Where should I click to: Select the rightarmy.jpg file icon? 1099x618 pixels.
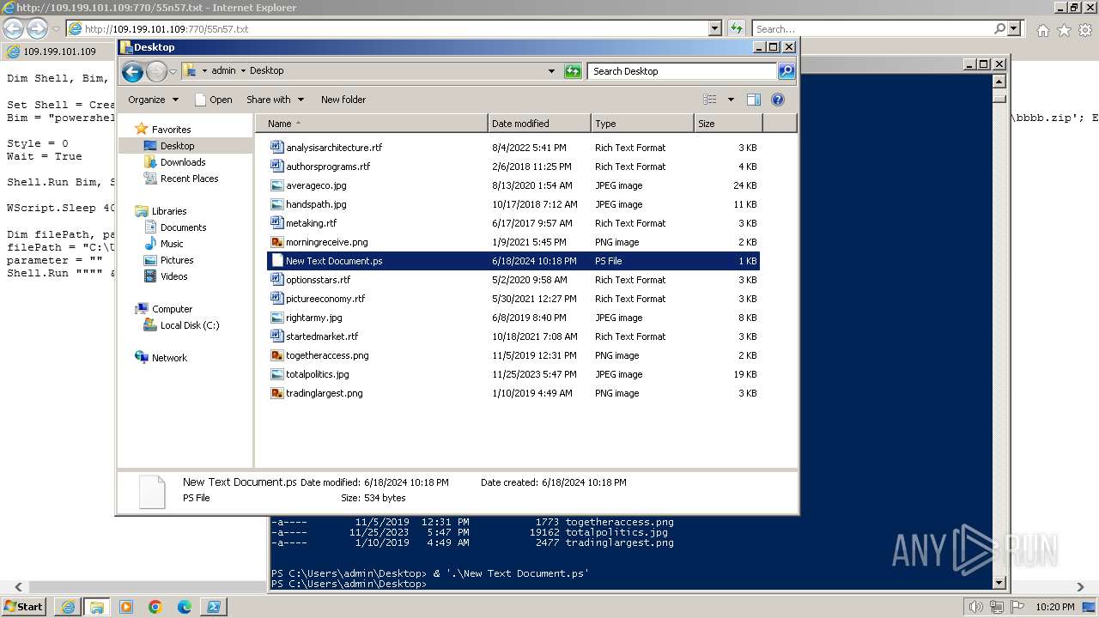(x=276, y=318)
